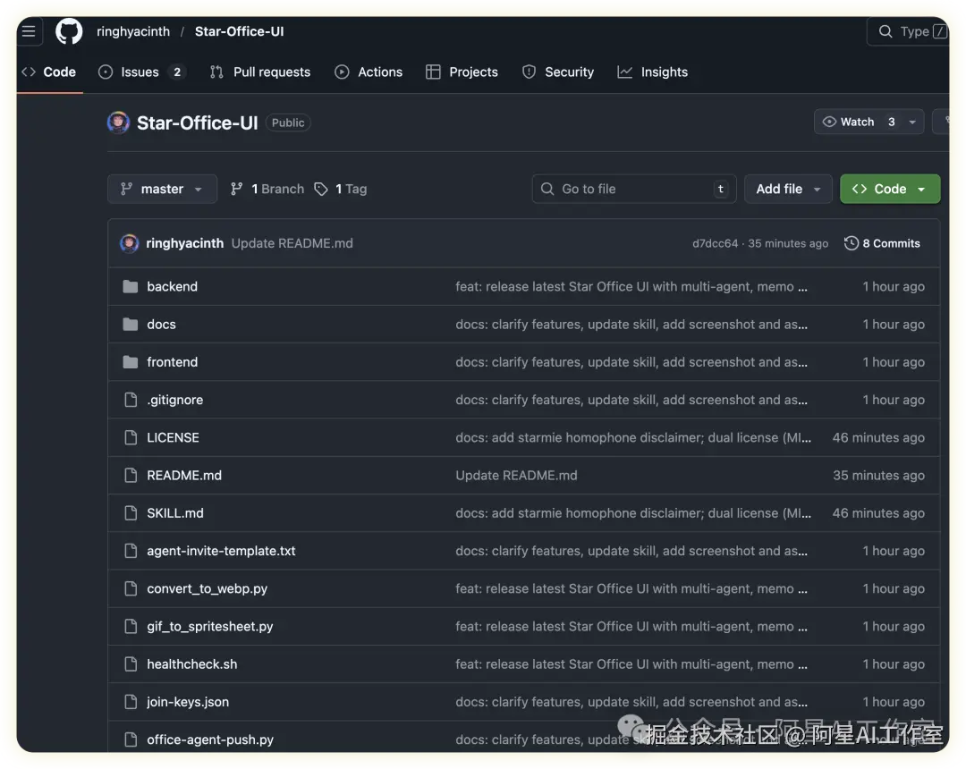Open gif_to_spritesheet.py file
Screen dimensions: 966x769
click(210, 626)
